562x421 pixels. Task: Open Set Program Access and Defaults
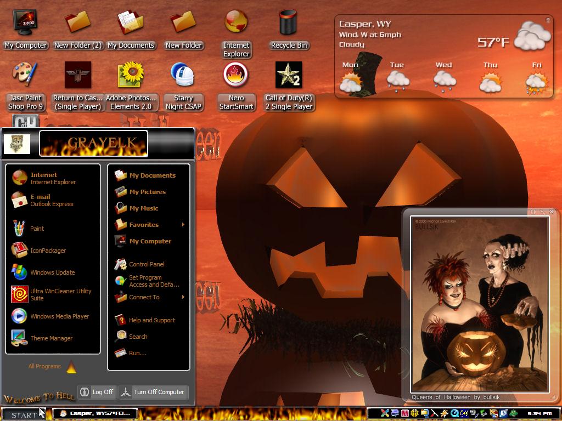tap(148, 281)
